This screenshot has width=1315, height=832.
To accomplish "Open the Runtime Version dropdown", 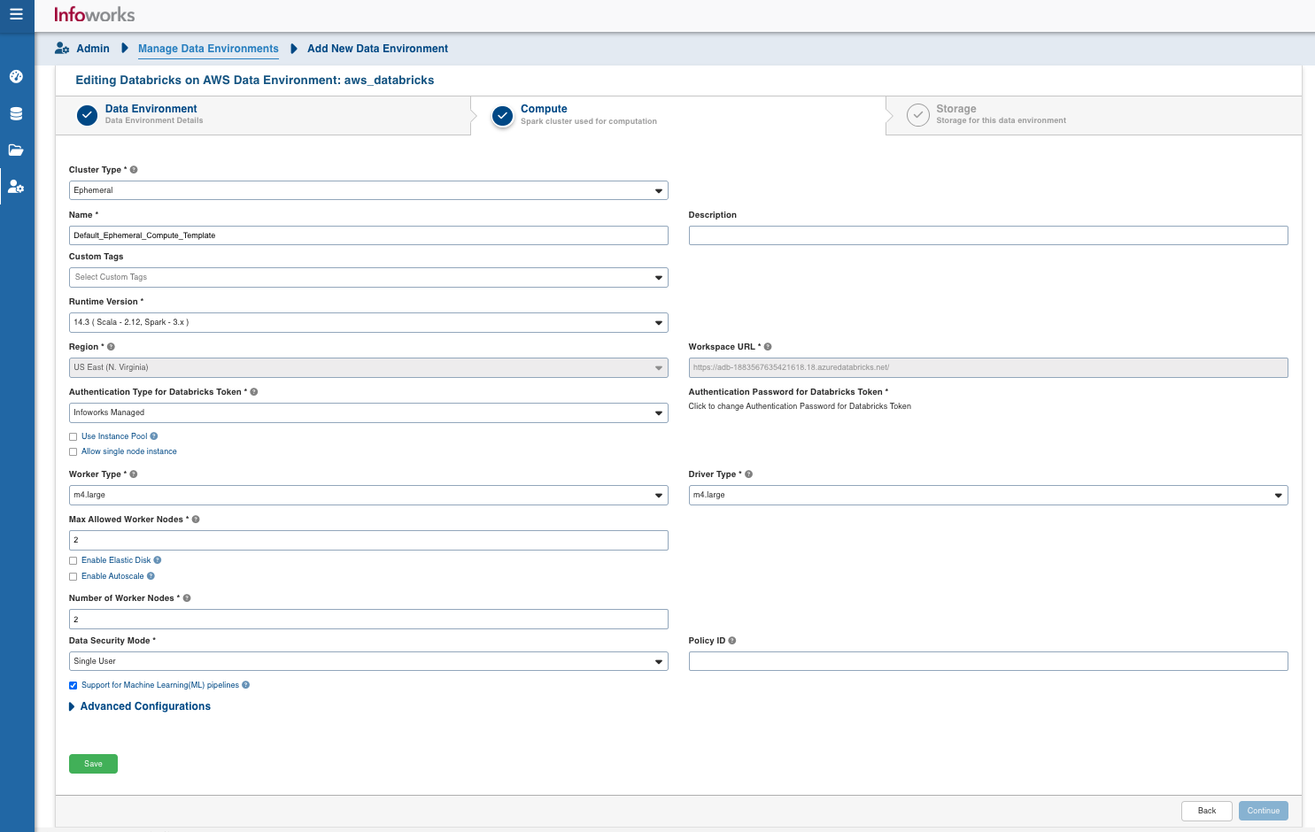I will pyautogui.click(x=368, y=322).
